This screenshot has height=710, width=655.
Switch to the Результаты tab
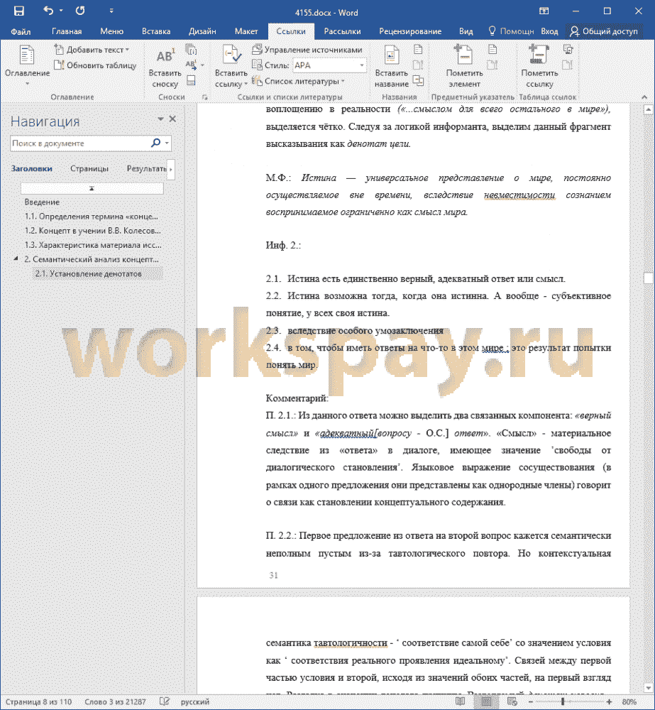pos(146,168)
